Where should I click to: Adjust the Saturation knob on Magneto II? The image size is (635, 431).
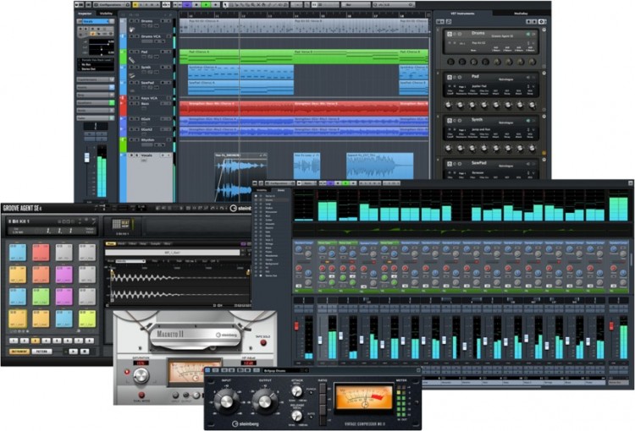click(x=141, y=376)
